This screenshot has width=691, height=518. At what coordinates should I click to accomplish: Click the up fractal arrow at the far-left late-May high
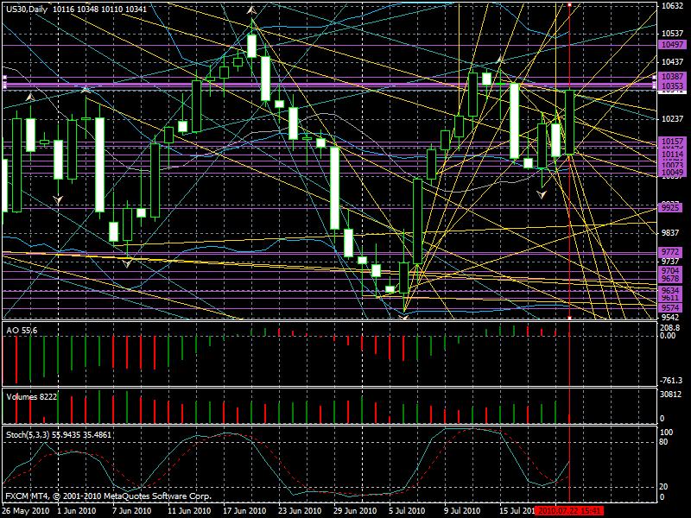[30, 97]
